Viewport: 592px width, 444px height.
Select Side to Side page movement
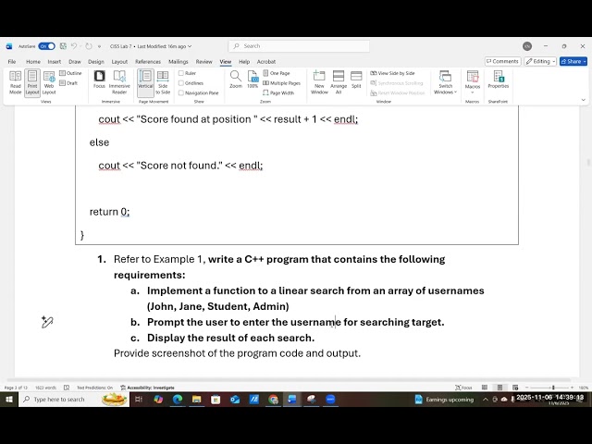coord(163,82)
